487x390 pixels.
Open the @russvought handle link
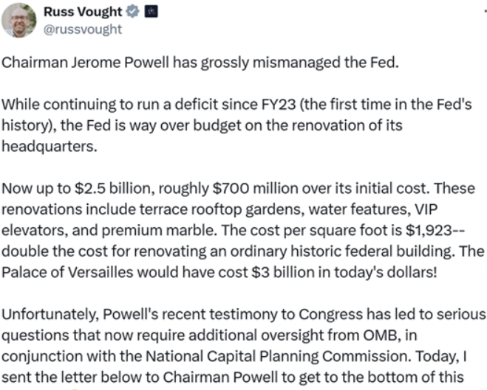pyautogui.click(x=83, y=29)
